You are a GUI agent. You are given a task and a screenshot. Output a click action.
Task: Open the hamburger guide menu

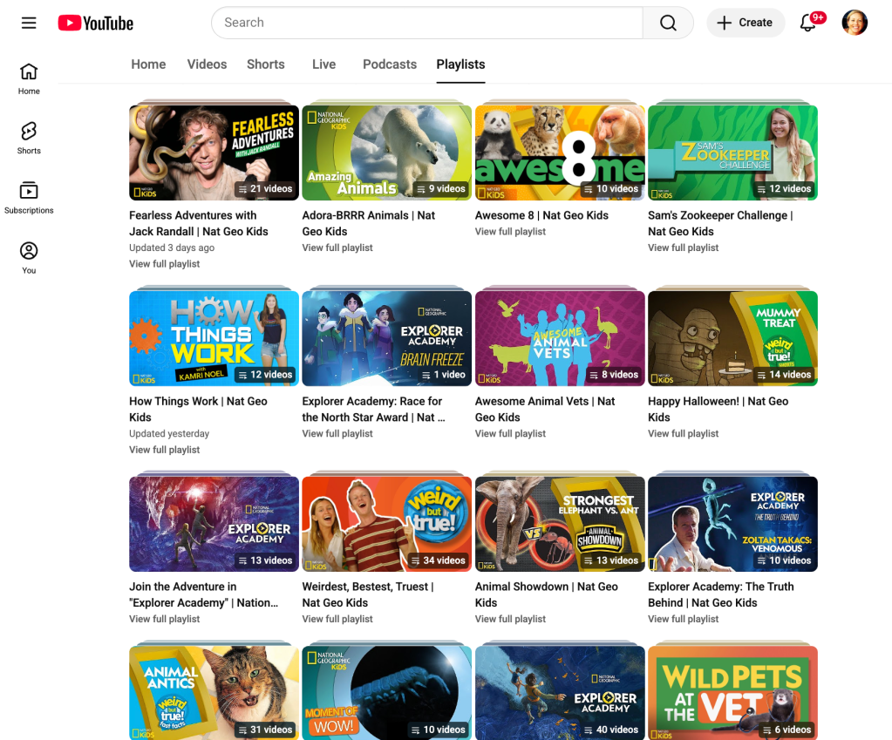tap(29, 23)
